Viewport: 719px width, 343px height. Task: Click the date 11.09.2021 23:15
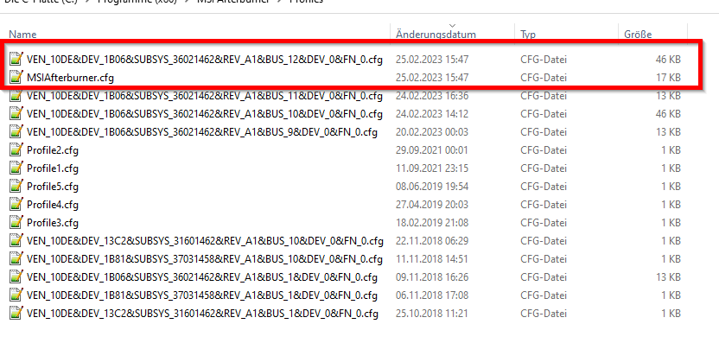point(432,168)
